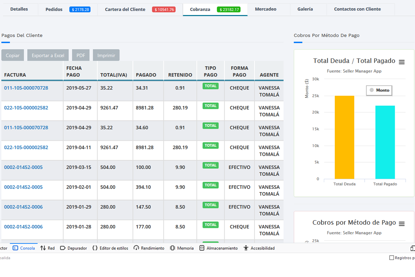This screenshot has width=415, height=277.
Task: Click the date cell 2019-03-15
Action: tap(79, 167)
